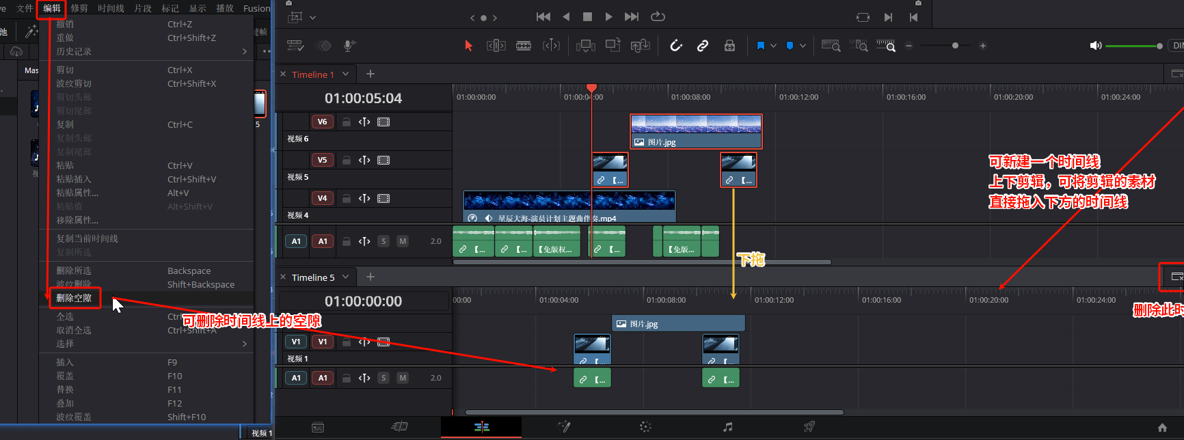
Task: Solo audio A1 in Timeline 1
Action: point(384,241)
